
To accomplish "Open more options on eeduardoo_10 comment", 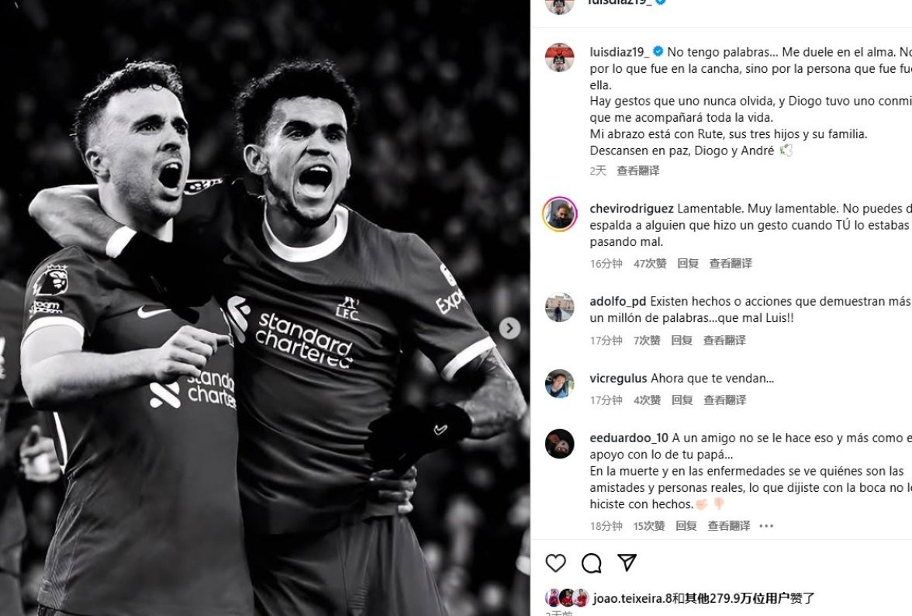I will pos(766,526).
